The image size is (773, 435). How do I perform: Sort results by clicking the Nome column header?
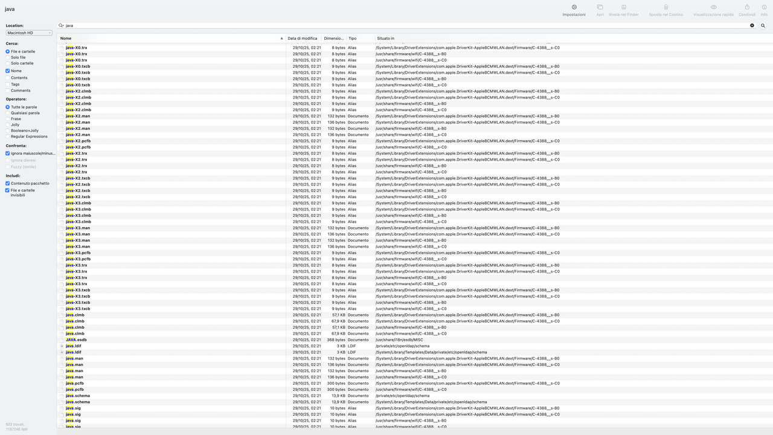click(x=65, y=38)
